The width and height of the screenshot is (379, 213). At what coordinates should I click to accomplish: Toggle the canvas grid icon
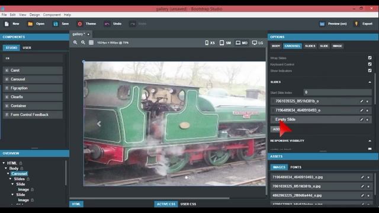click(91, 43)
